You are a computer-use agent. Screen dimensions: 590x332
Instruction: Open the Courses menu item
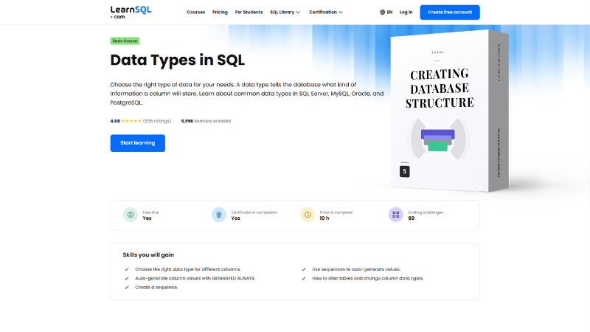(195, 12)
